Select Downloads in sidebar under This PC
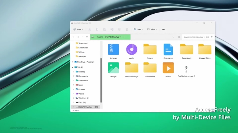Image resolution: width=238 pixels, height=133 pixels. [x=82, y=81]
